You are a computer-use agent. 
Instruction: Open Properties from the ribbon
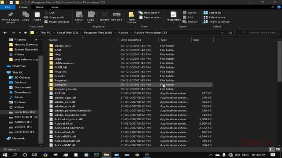[x=173, y=18]
